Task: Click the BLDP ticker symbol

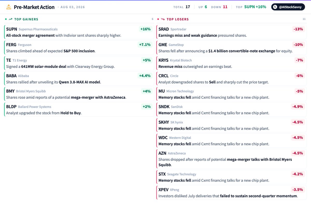Action: pyautogui.click(x=11, y=107)
